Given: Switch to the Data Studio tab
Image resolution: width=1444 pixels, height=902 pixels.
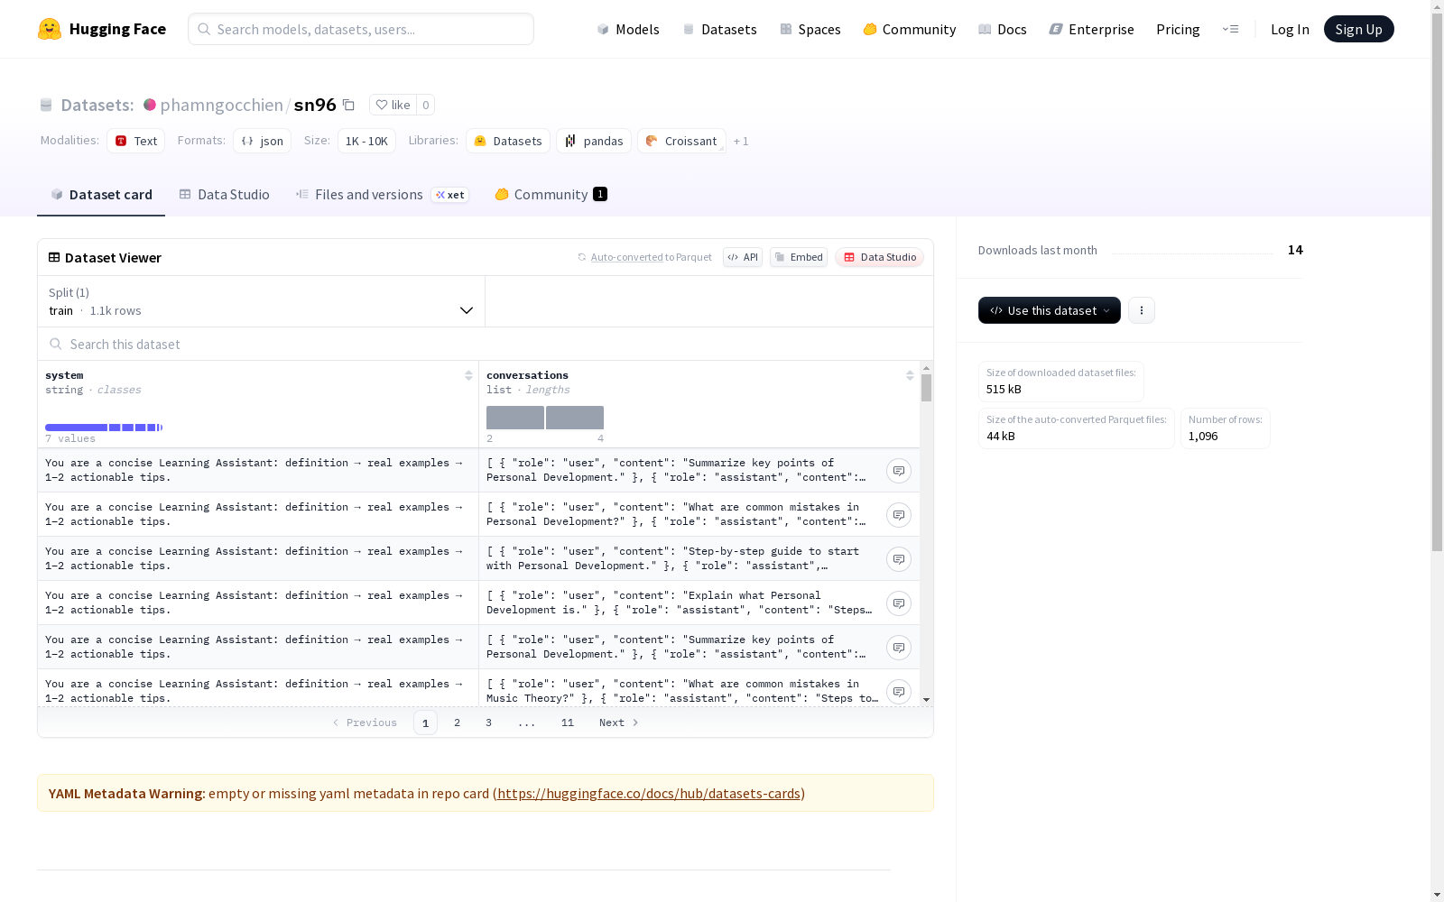Looking at the screenshot, I should 224,194.
